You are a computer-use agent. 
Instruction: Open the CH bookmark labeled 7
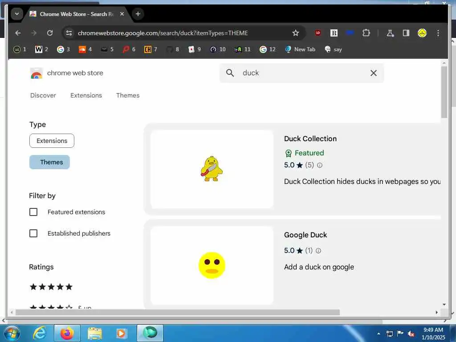click(151, 49)
